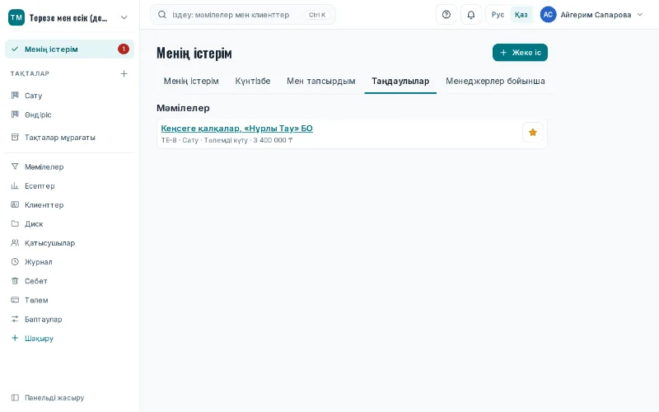Switch to the Менің істерім tab

pyautogui.click(x=191, y=81)
